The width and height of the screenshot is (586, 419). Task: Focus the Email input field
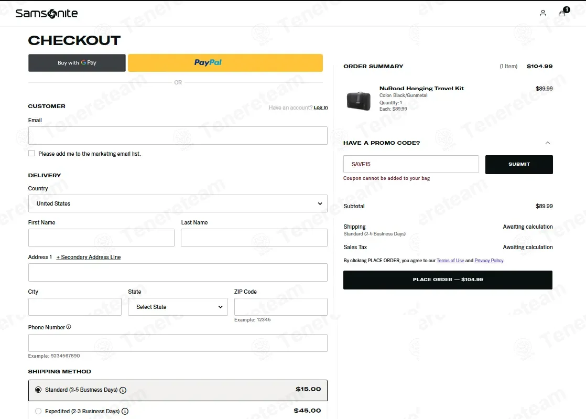[x=178, y=136]
